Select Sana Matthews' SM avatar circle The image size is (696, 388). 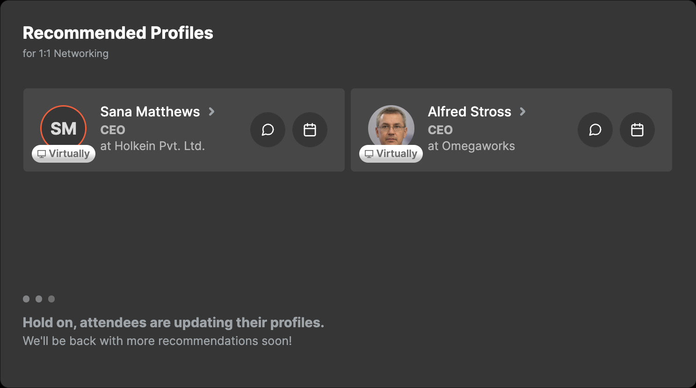pyautogui.click(x=64, y=128)
